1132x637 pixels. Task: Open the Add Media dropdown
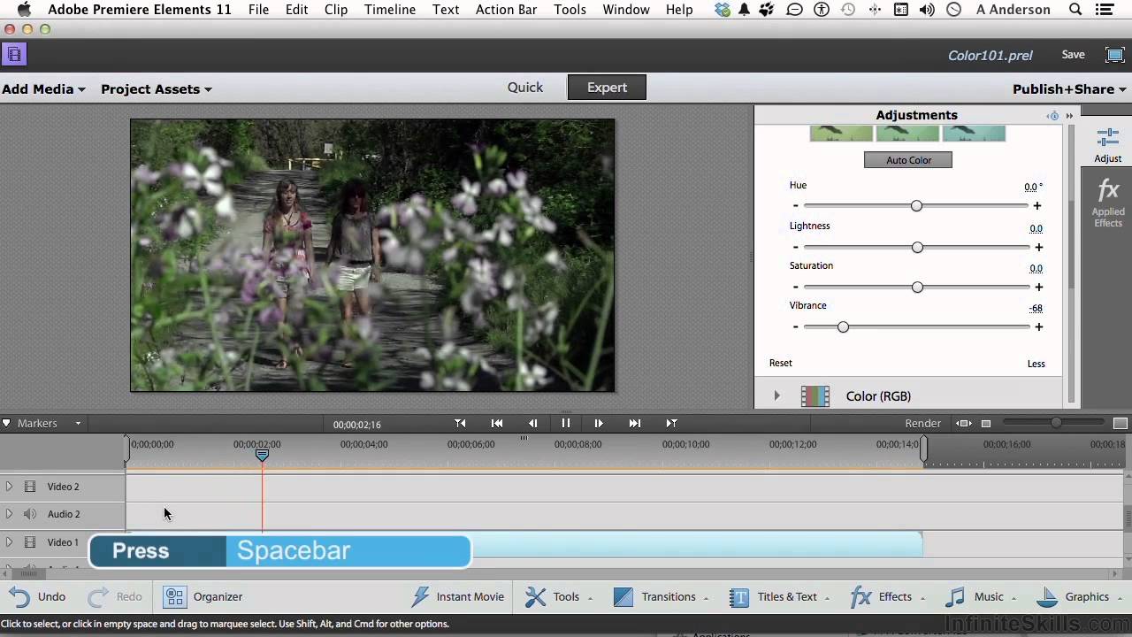[43, 89]
